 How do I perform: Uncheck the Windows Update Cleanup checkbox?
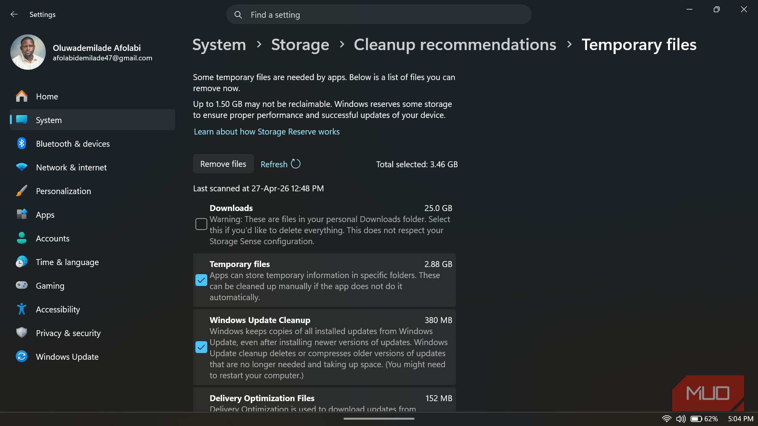(x=201, y=347)
